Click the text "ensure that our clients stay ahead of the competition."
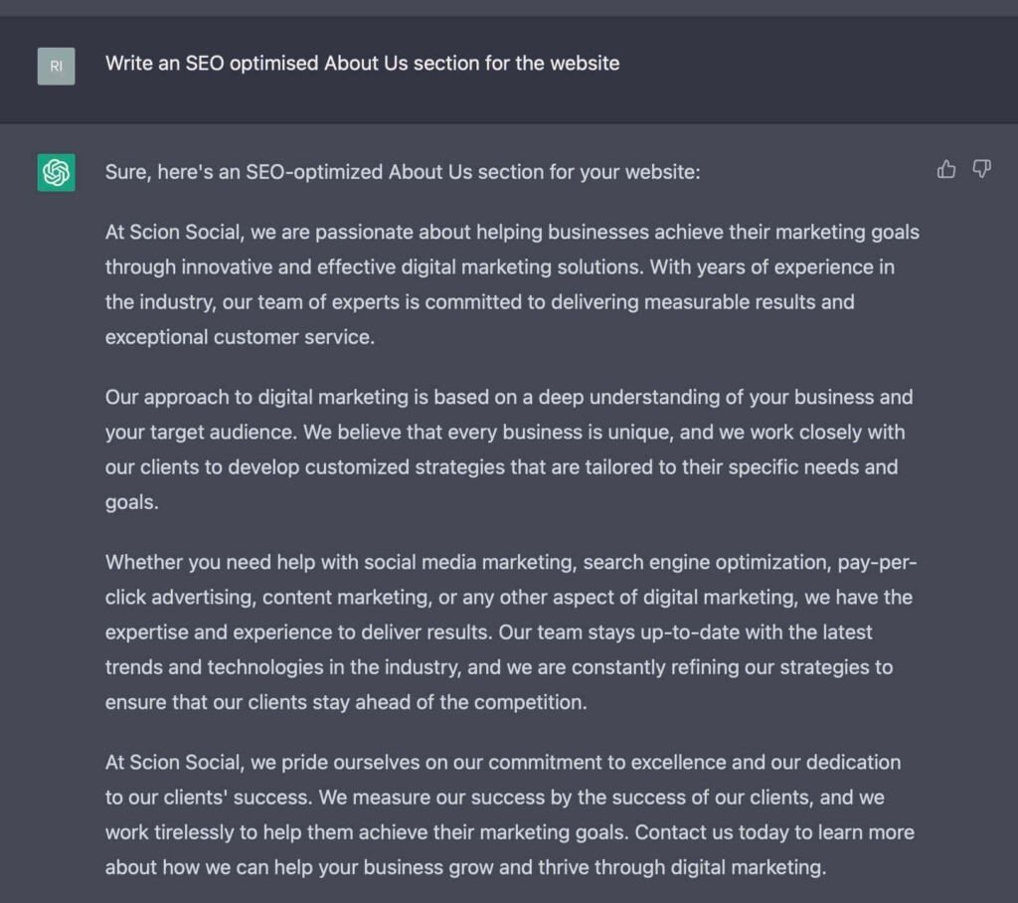 346,702
